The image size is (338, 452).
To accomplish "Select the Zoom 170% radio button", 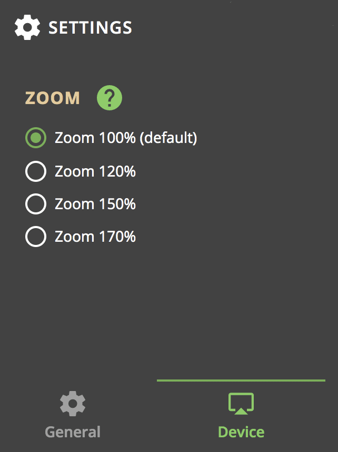I will (36, 237).
